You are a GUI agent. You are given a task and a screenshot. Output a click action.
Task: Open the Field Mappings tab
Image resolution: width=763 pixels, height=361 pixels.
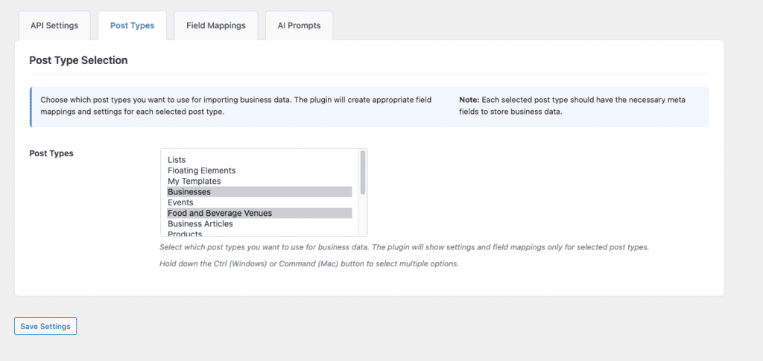(x=215, y=25)
